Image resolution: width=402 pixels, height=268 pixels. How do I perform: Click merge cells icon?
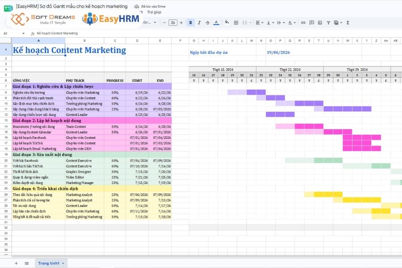[245, 23]
